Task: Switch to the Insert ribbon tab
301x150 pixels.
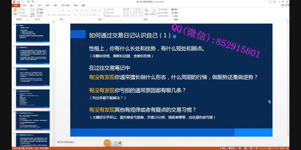Action: pyautogui.click(x=32, y=5)
